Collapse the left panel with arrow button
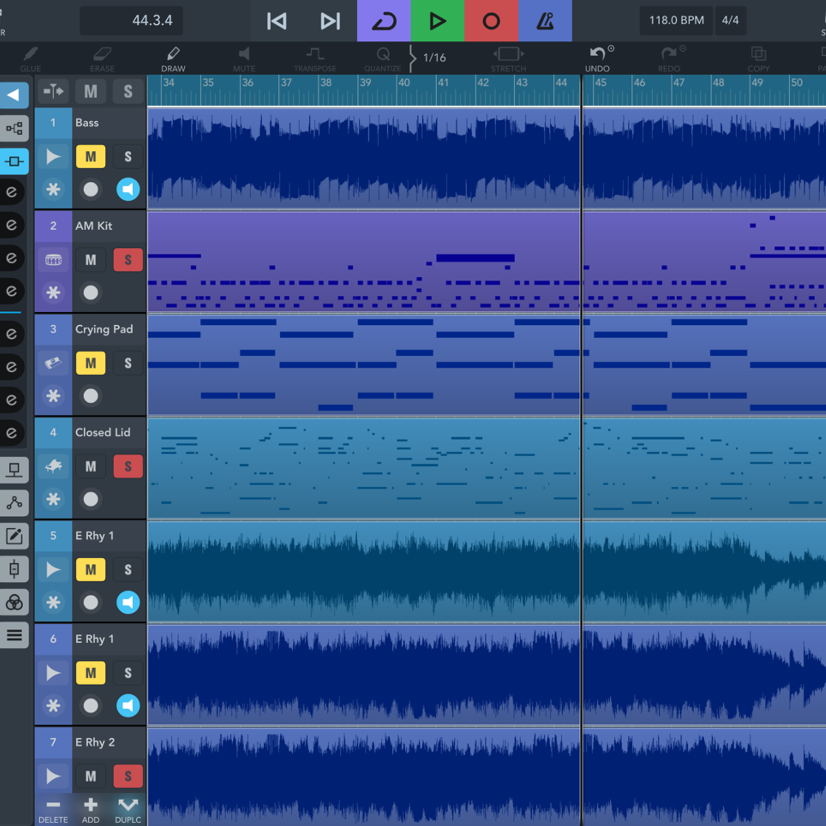Image resolution: width=826 pixels, height=826 pixels. pyautogui.click(x=14, y=95)
